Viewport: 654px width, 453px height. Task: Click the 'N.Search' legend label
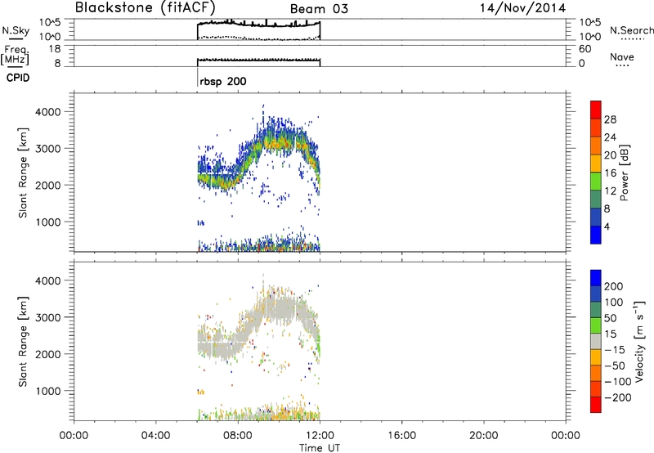click(x=631, y=30)
